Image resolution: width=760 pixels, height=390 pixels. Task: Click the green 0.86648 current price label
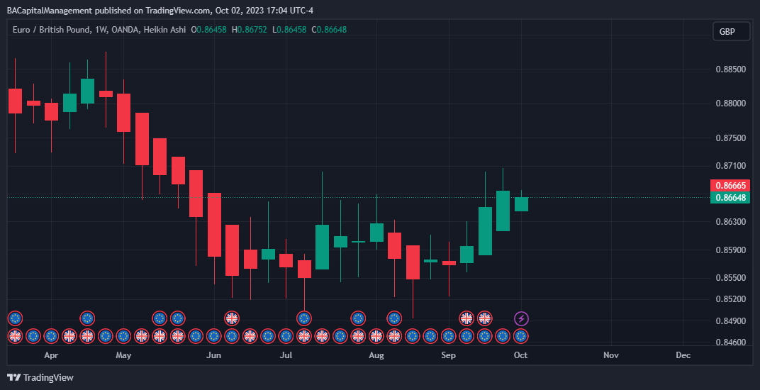click(730, 197)
